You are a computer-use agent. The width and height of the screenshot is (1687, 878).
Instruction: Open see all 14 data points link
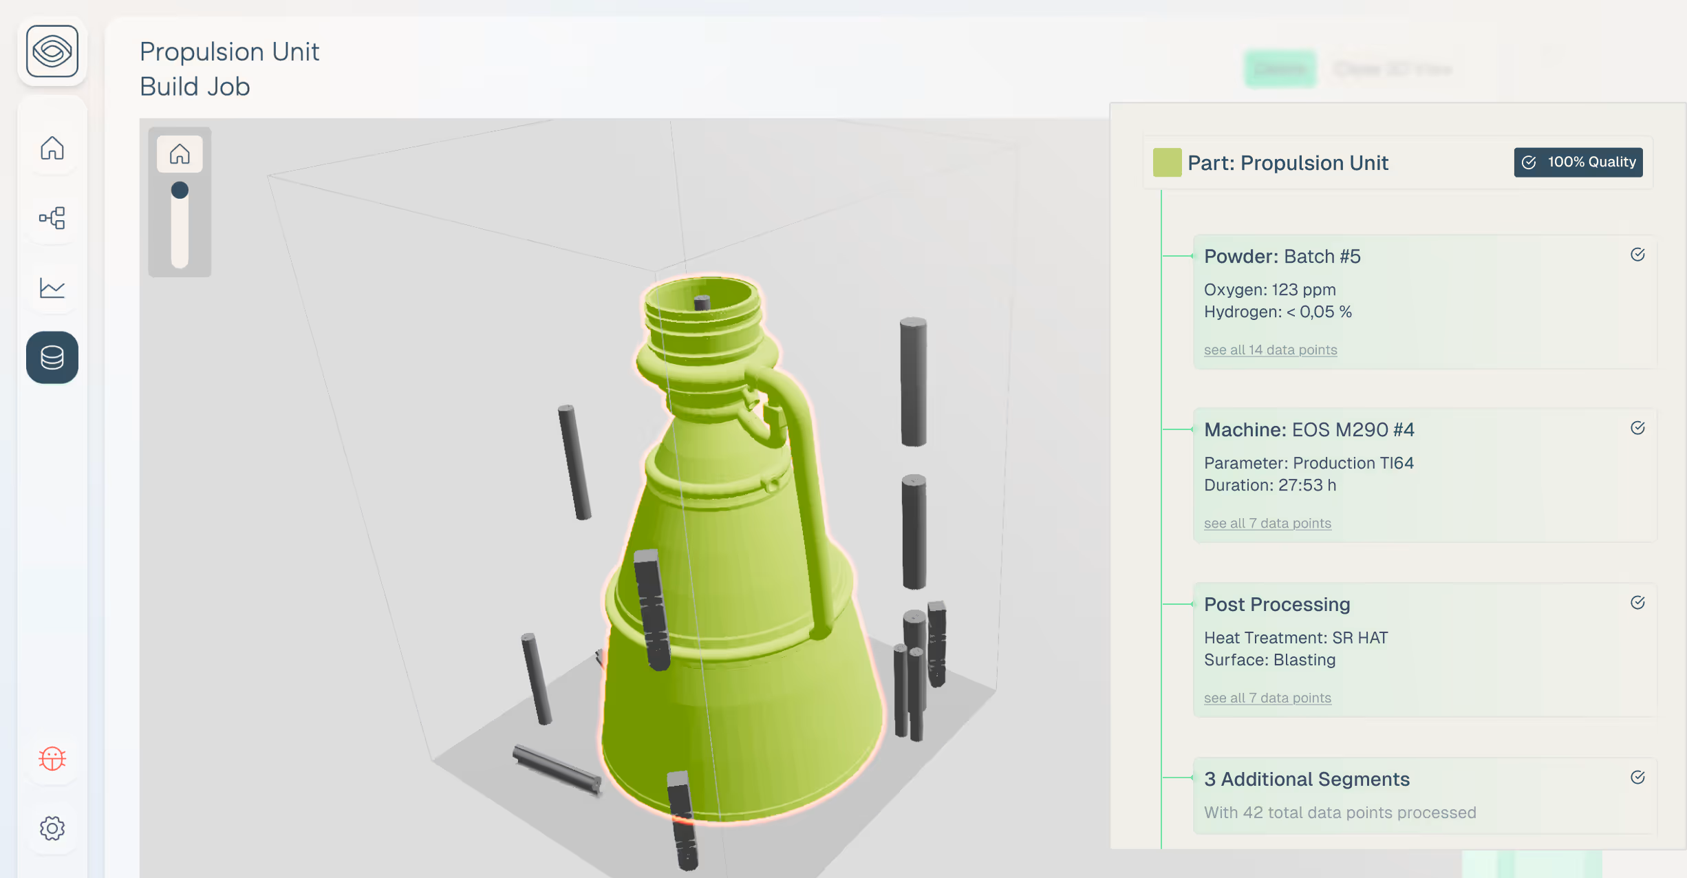coord(1270,350)
